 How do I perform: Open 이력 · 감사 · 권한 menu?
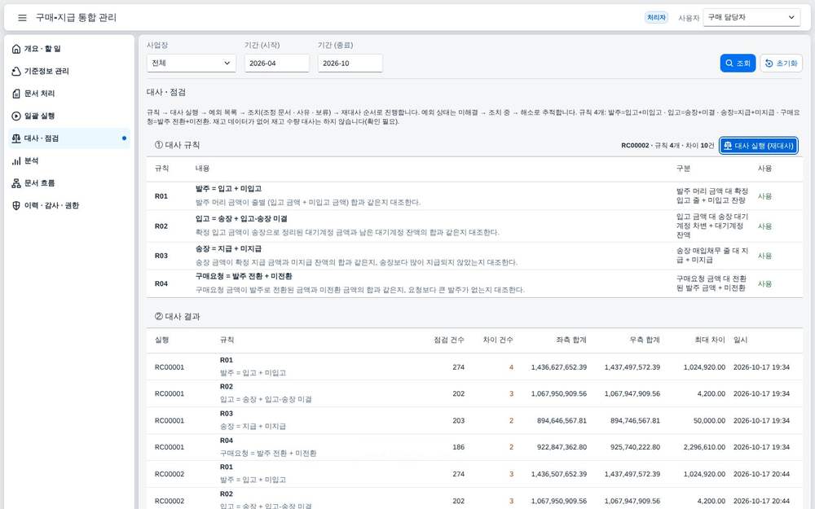(x=69, y=206)
